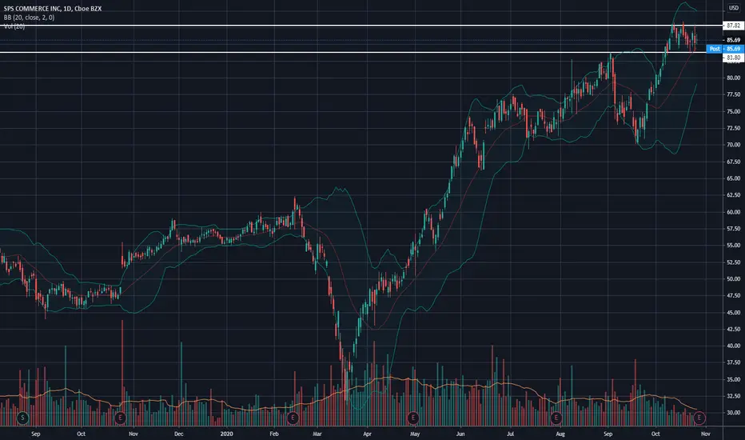Click the 40.00 price axis label
745x440 pixels.
click(734, 346)
